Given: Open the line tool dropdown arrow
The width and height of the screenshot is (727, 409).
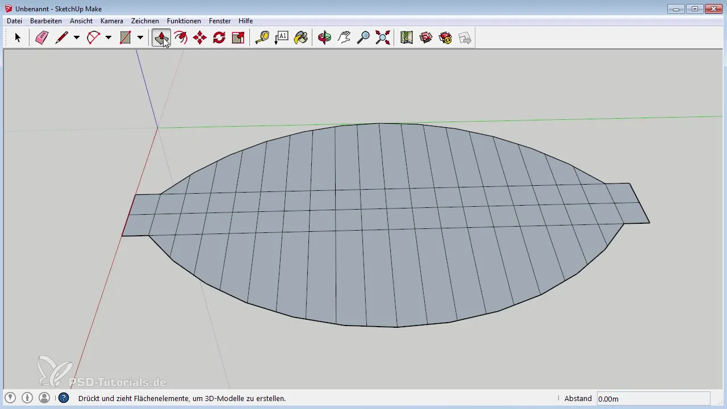Looking at the screenshot, I should click(77, 37).
